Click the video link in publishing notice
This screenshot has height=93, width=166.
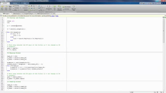click(x=53, y=16)
